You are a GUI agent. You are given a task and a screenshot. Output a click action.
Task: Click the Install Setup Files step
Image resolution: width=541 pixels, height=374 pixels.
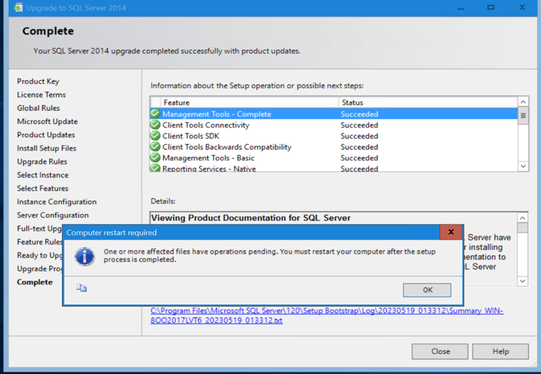(x=46, y=148)
